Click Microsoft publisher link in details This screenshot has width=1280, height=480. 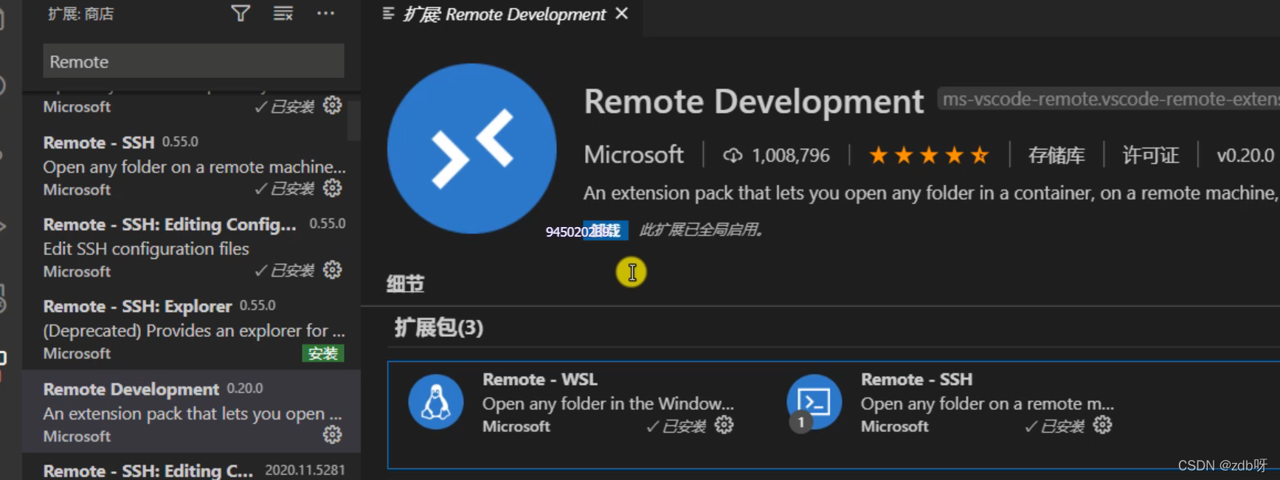[634, 155]
